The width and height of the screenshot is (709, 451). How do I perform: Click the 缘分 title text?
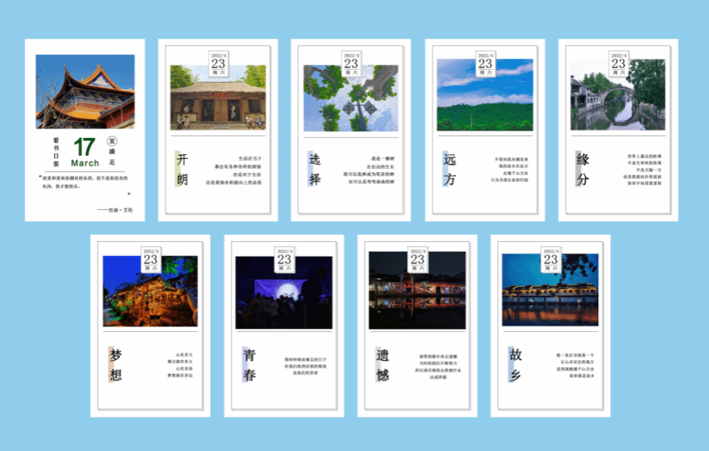pos(583,169)
